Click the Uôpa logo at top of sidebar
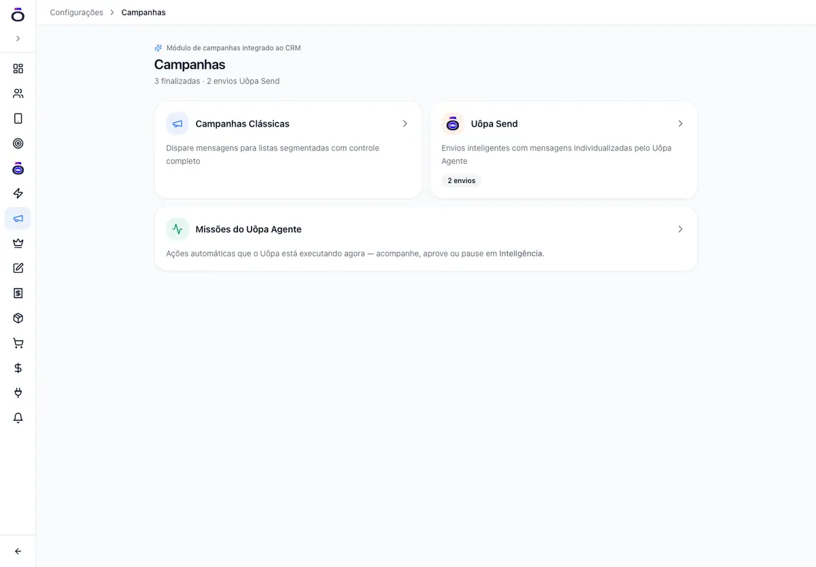The width and height of the screenshot is (816, 567). 18,14
